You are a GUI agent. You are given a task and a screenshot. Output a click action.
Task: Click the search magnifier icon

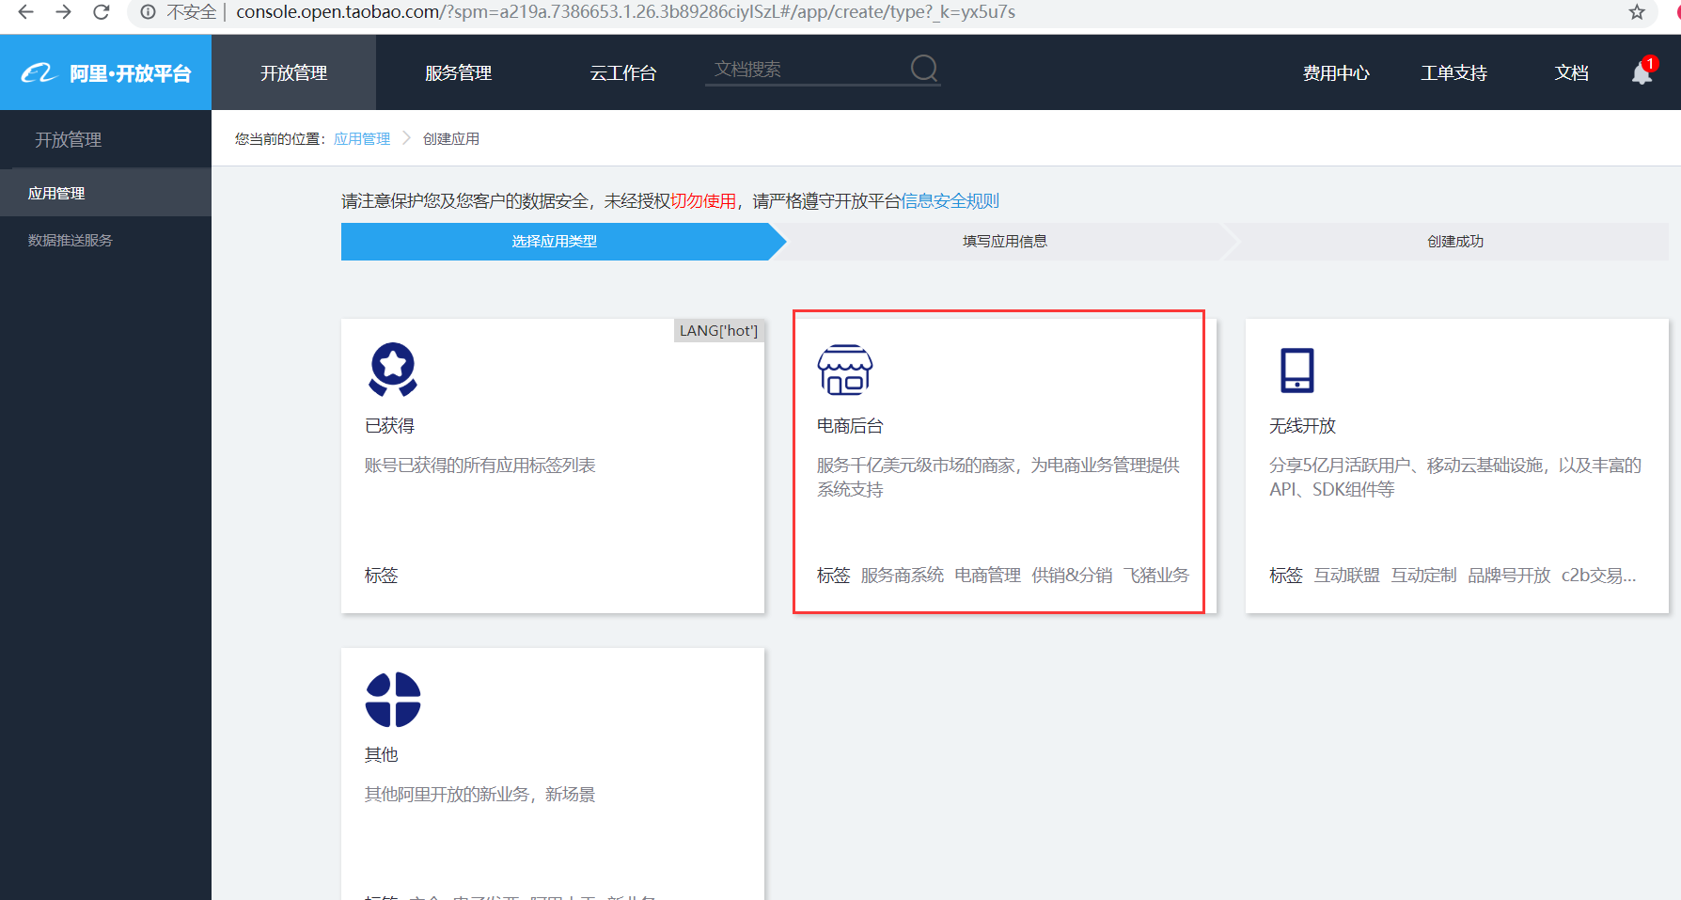click(924, 68)
